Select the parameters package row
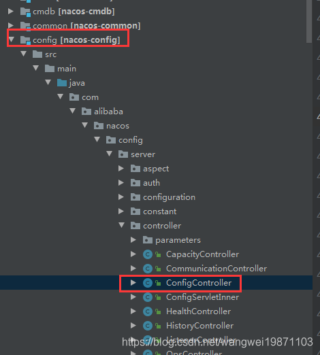 click(x=156, y=240)
